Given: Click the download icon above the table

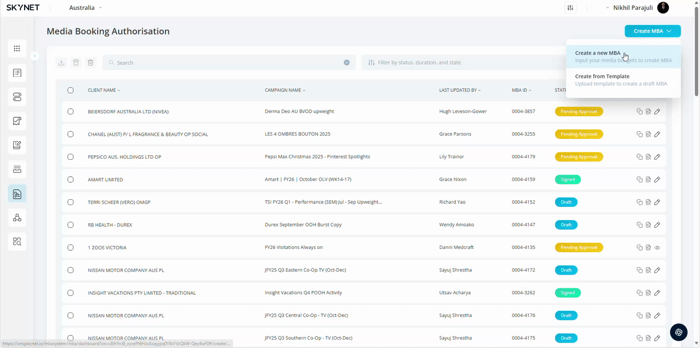Looking at the screenshot, I should tap(61, 62).
